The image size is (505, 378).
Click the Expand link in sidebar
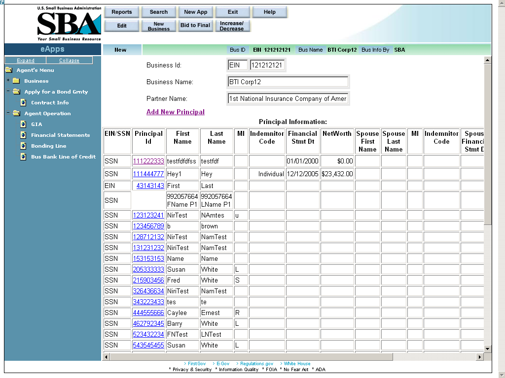[x=26, y=61]
